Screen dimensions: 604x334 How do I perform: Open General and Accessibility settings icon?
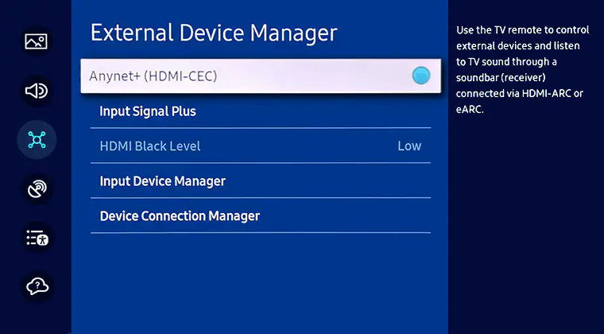tap(37, 238)
